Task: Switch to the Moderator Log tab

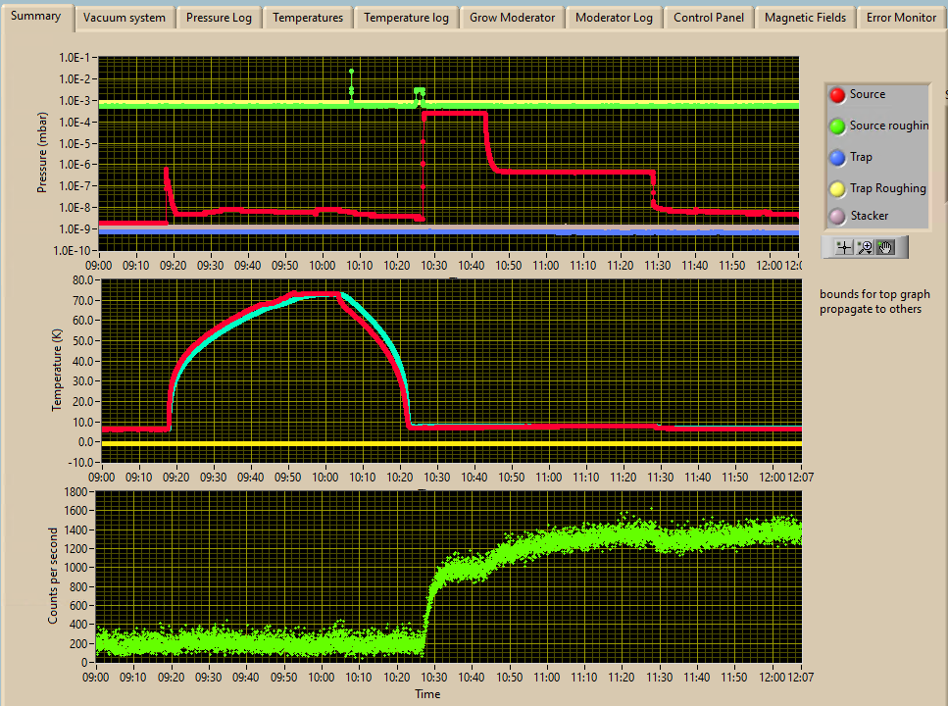Action: pos(614,18)
